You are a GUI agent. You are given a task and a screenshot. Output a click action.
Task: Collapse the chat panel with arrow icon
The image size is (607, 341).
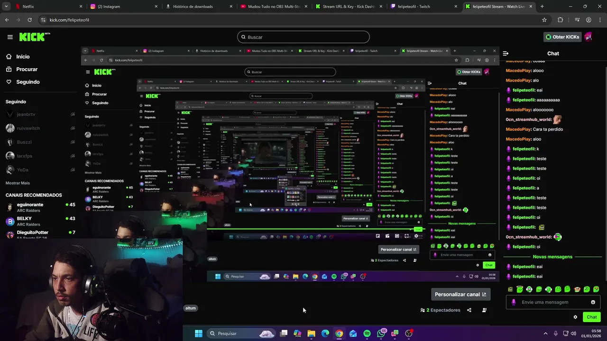506,54
